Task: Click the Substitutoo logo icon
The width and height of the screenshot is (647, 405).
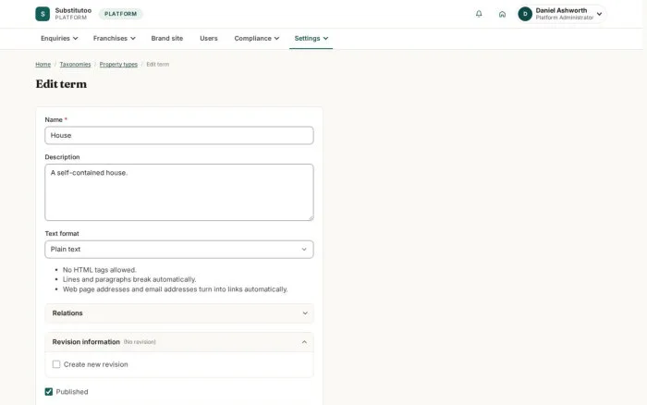Action: click(43, 14)
